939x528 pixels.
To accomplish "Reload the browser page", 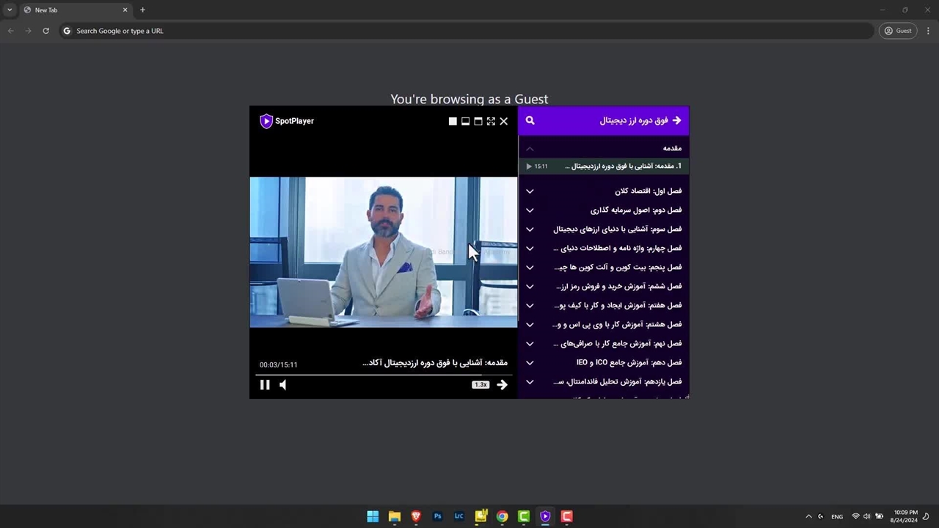I will click(45, 31).
